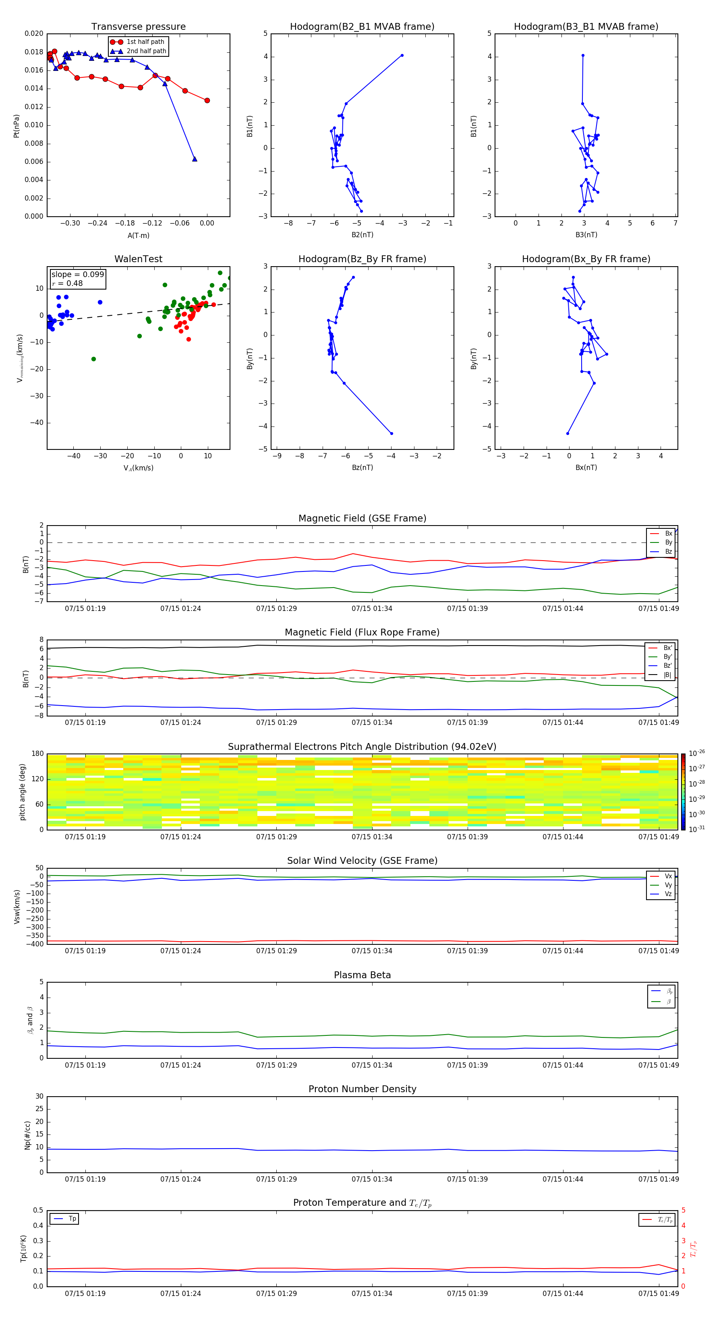Screen dimensions: 725x1329
Task: Click the '2nd half path' legend entry
Action: pos(138,51)
